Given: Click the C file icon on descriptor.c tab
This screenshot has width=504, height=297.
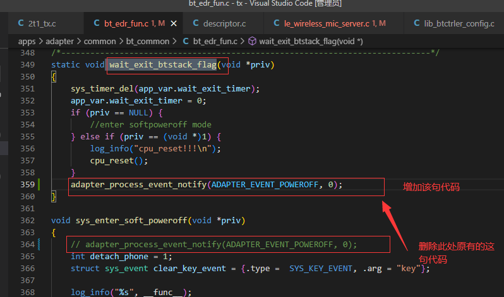Looking at the screenshot, I should [195, 23].
